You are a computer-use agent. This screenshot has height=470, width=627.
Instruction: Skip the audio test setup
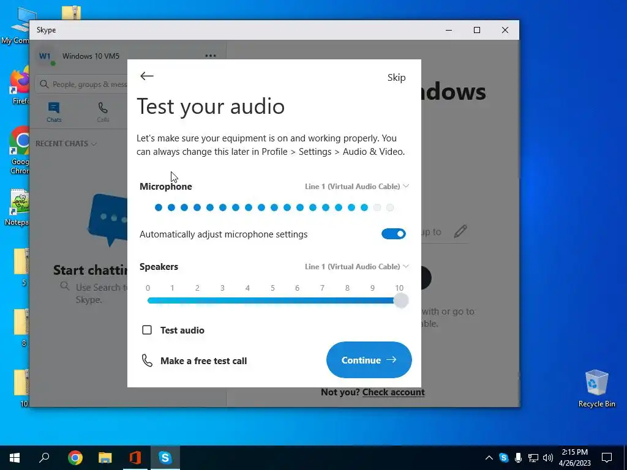[396, 78]
